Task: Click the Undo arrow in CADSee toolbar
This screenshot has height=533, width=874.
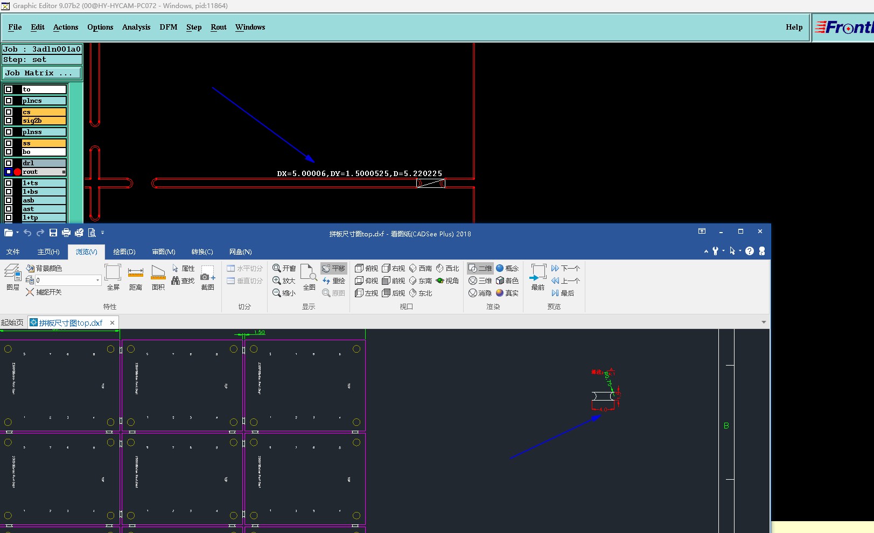Action: 27,233
